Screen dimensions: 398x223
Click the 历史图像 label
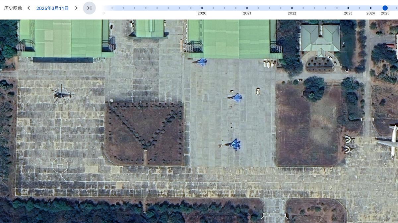(x=13, y=8)
